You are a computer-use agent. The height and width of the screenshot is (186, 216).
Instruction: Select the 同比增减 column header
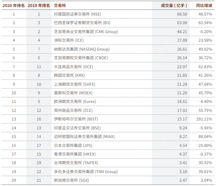coord(204,6)
